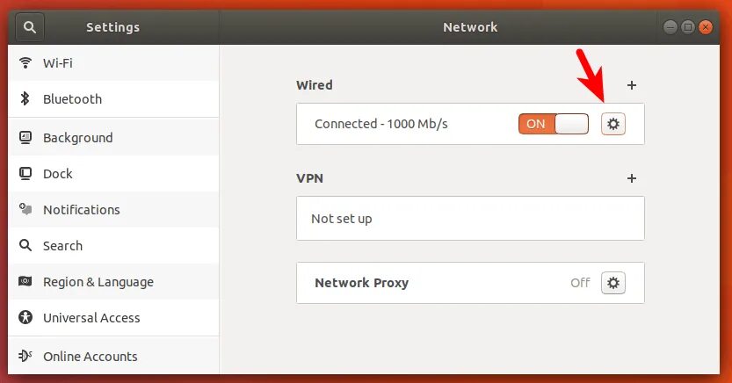732x383 pixels.
Task: Go to Search settings
Action: [x=62, y=246]
